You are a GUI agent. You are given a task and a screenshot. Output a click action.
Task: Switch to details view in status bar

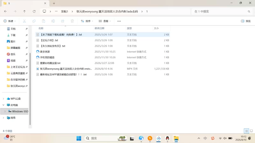[246, 131]
